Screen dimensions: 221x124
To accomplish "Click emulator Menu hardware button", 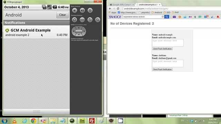I will [x=82, y=20].
